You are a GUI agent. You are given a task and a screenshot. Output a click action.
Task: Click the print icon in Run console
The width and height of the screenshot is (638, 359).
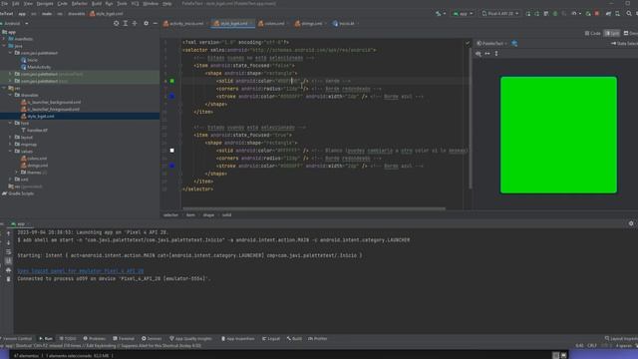[x=9, y=270]
